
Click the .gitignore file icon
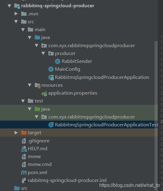24,141
